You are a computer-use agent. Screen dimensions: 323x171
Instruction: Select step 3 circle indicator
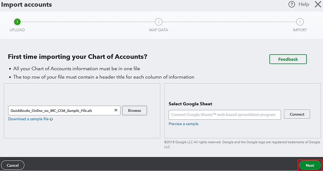coord(300,22)
